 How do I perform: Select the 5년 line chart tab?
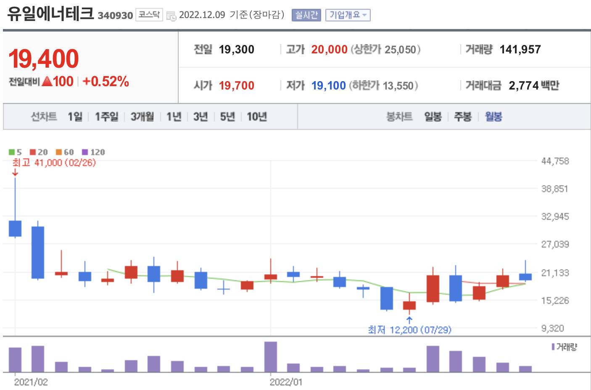[228, 116]
